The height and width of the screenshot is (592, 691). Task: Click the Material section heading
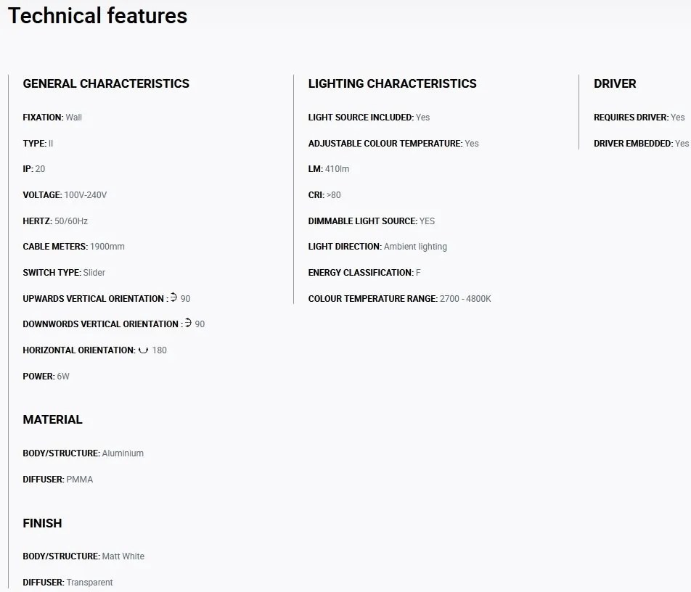(52, 419)
